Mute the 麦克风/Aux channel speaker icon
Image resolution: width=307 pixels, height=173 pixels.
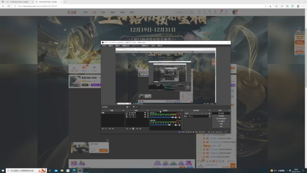tap(176, 117)
